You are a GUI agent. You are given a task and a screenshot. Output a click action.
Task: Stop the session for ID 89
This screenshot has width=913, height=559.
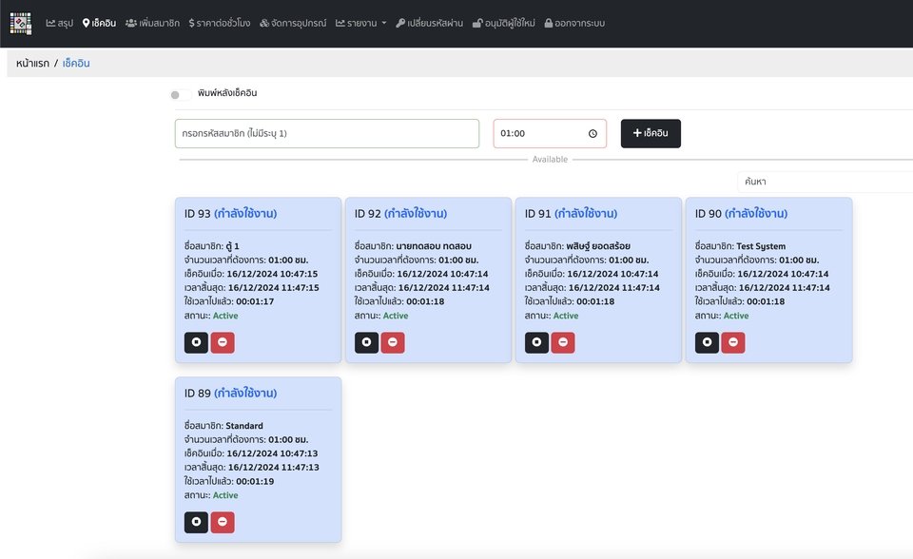[x=196, y=522]
